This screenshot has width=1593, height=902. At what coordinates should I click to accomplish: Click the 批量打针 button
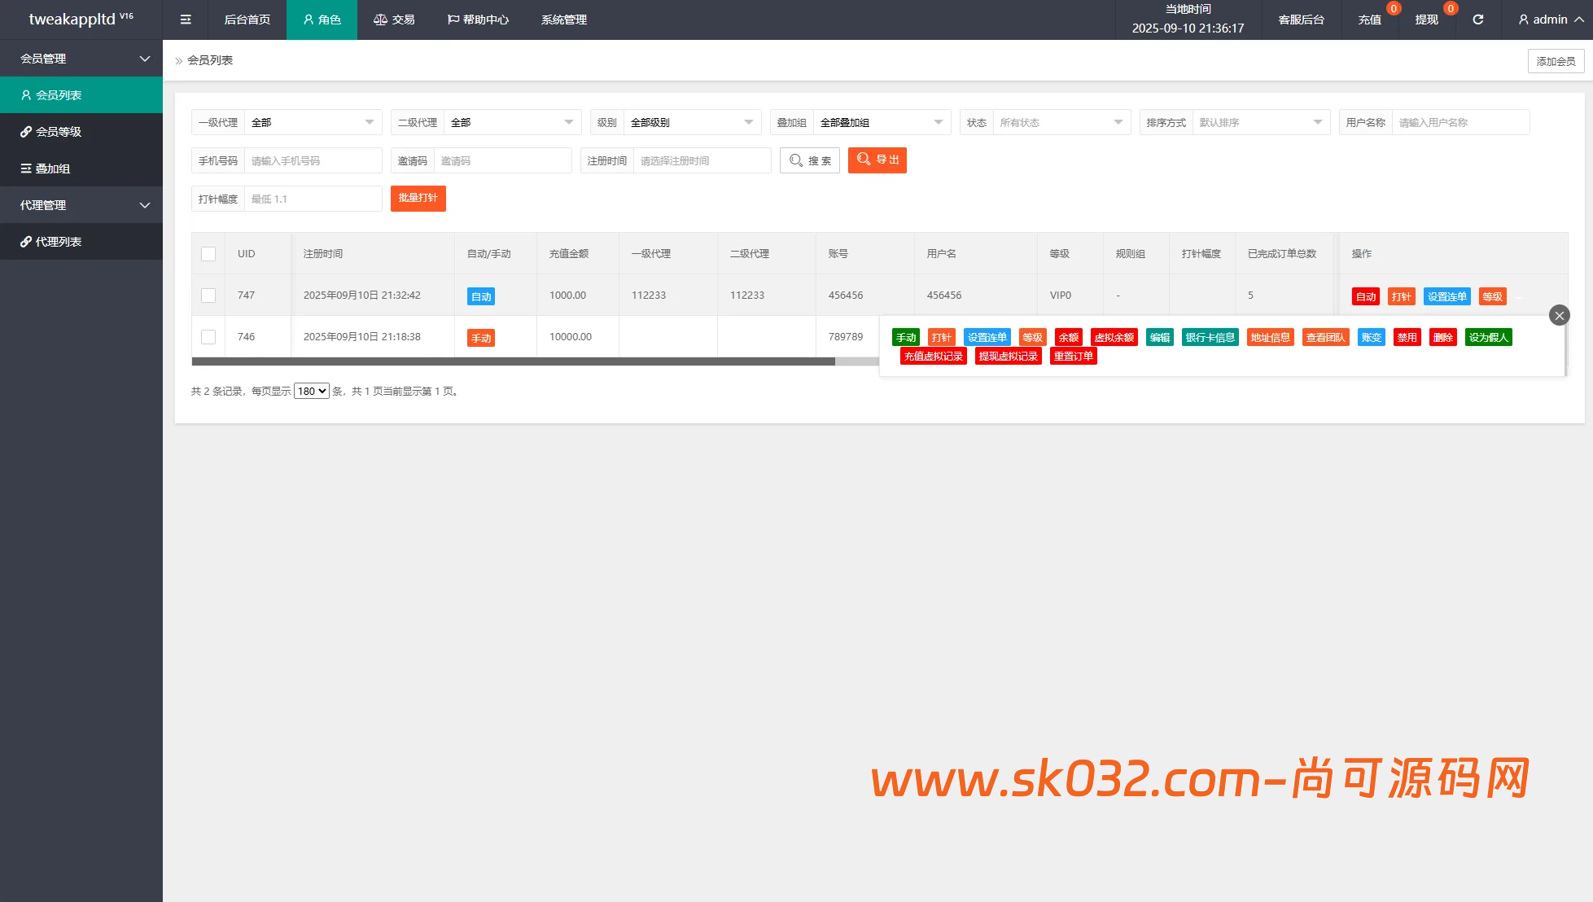point(418,199)
